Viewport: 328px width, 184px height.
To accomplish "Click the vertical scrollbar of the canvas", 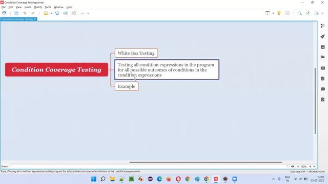I will click(x=315, y=101).
